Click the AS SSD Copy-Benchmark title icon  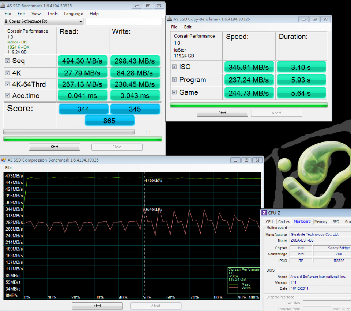point(170,19)
